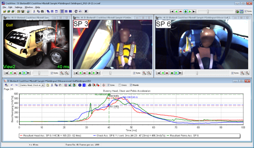This screenshot has height=148, width=254.
Task: Click the window icon left of global Sync checkbox
Action: tap(241, 11)
